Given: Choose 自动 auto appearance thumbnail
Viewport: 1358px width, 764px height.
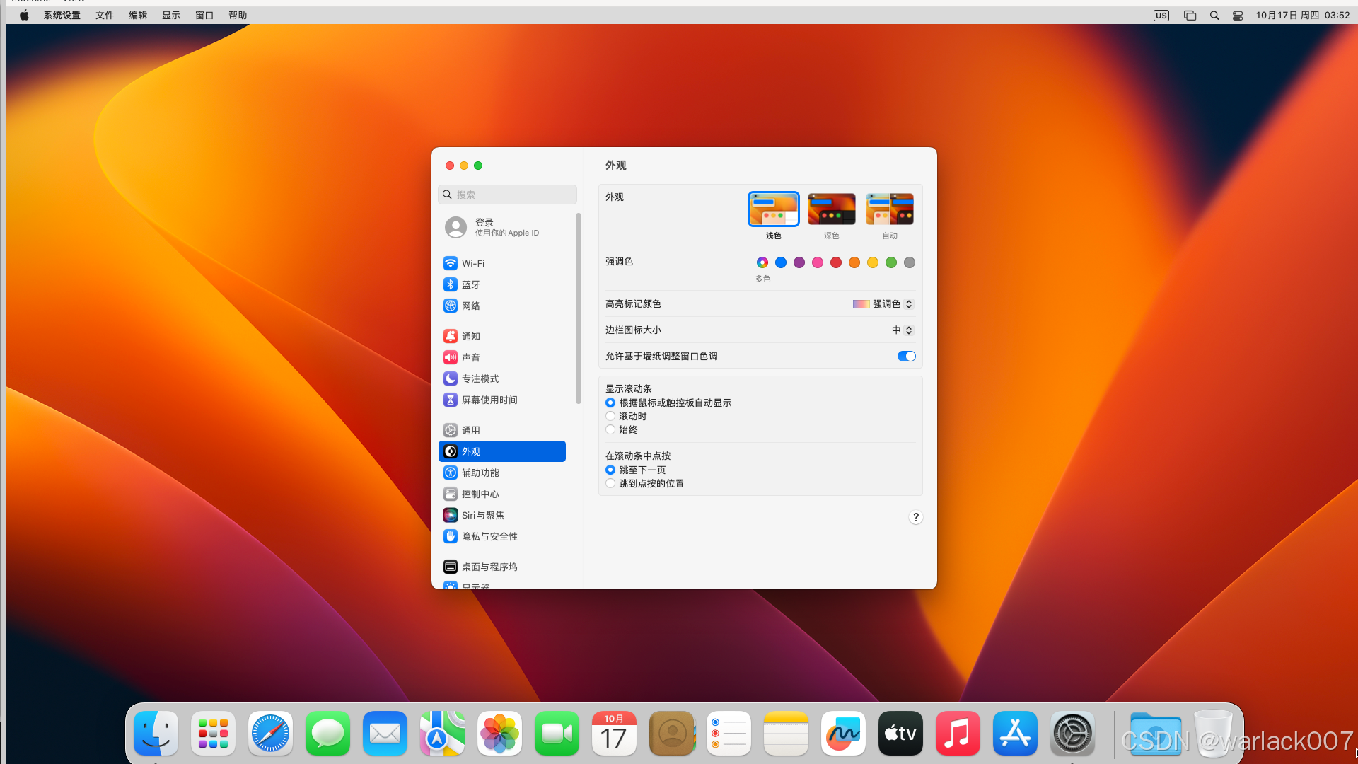Looking at the screenshot, I should pos(890,209).
